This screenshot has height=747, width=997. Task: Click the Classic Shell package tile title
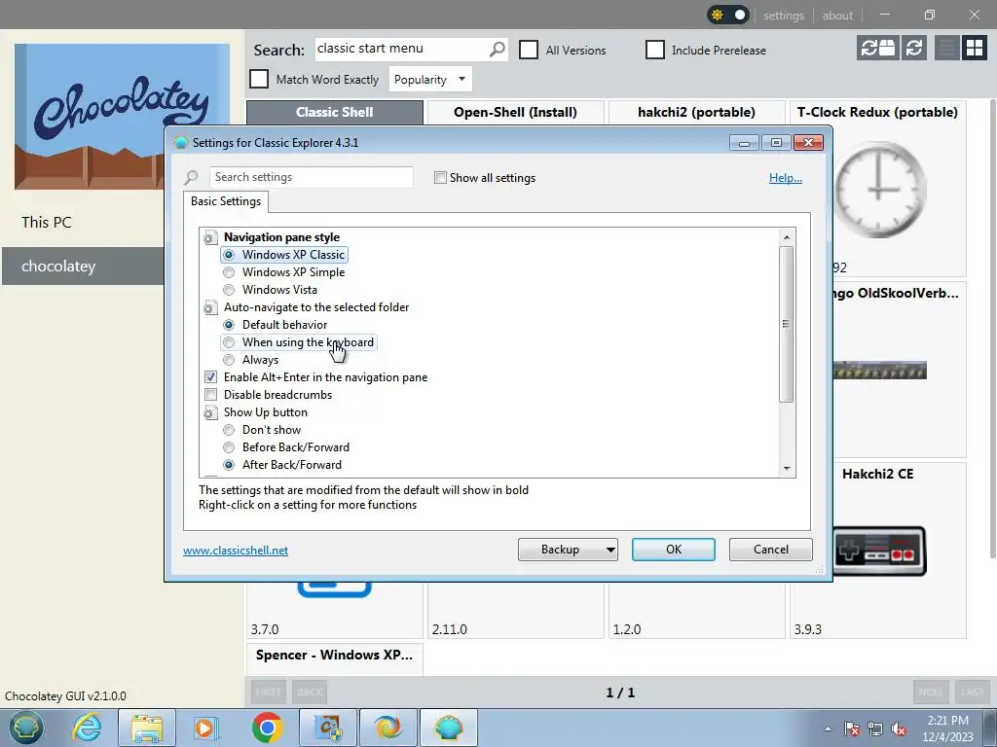(335, 112)
